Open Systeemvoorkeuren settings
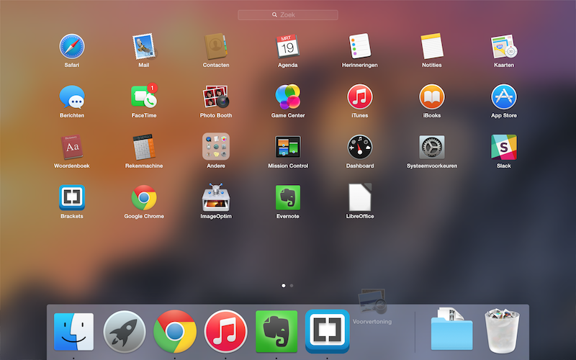Screen dimensions: 576x360 431,148
